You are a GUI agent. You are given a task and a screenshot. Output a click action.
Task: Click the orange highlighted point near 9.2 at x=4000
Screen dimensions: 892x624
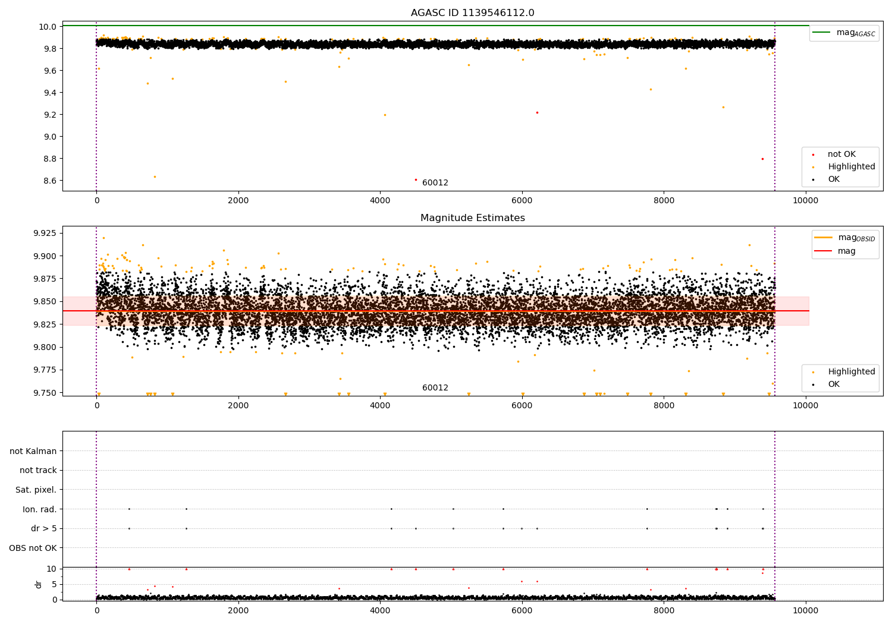point(385,115)
